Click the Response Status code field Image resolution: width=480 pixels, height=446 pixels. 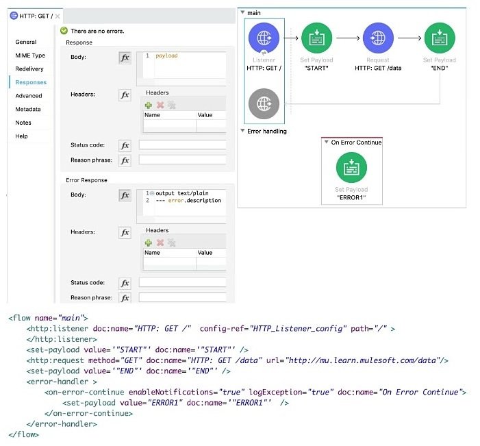click(182, 145)
